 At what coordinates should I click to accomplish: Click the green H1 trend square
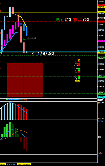[79, 70]
